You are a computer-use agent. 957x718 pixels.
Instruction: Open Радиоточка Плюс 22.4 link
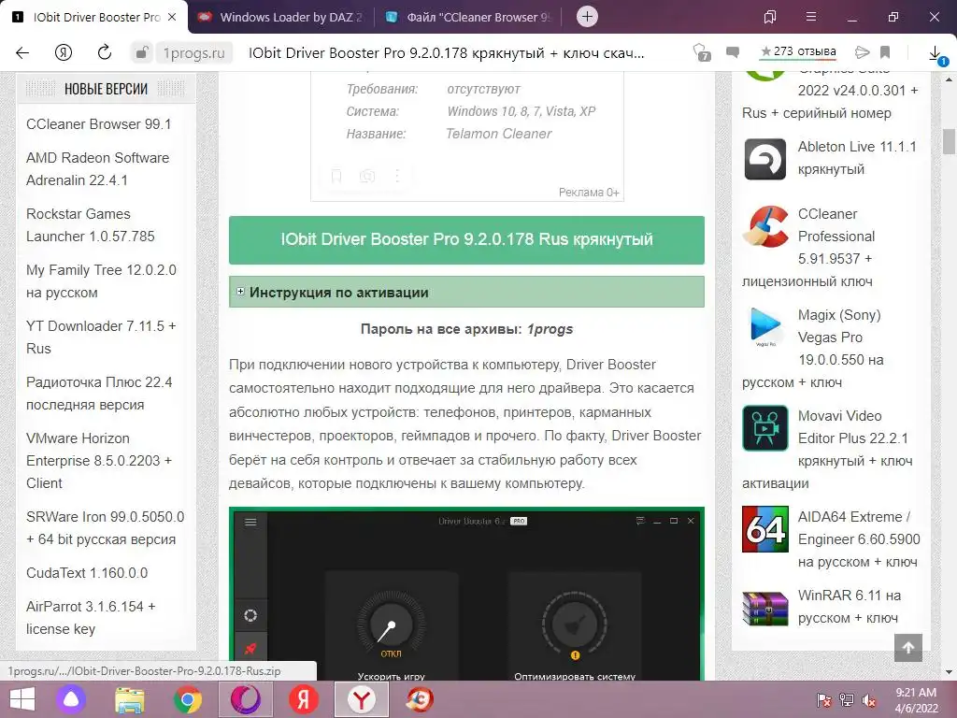click(99, 394)
